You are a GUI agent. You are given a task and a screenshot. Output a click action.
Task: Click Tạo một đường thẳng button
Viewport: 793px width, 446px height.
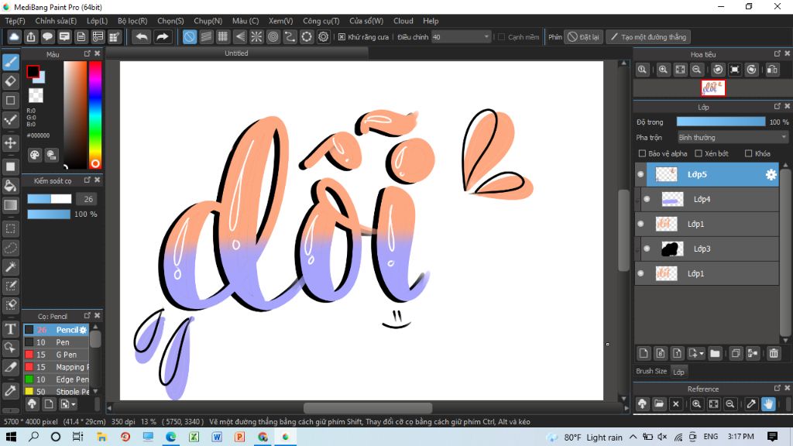click(648, 37)
